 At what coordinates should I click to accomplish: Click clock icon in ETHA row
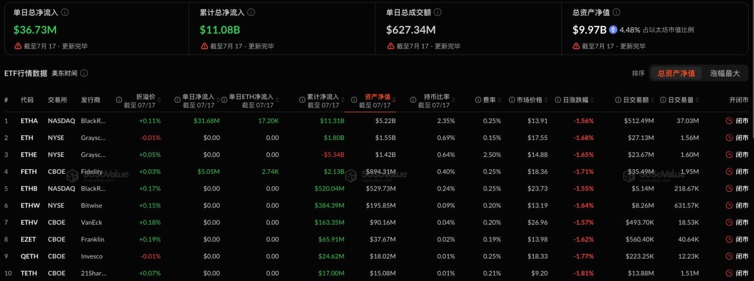point(729,121)
